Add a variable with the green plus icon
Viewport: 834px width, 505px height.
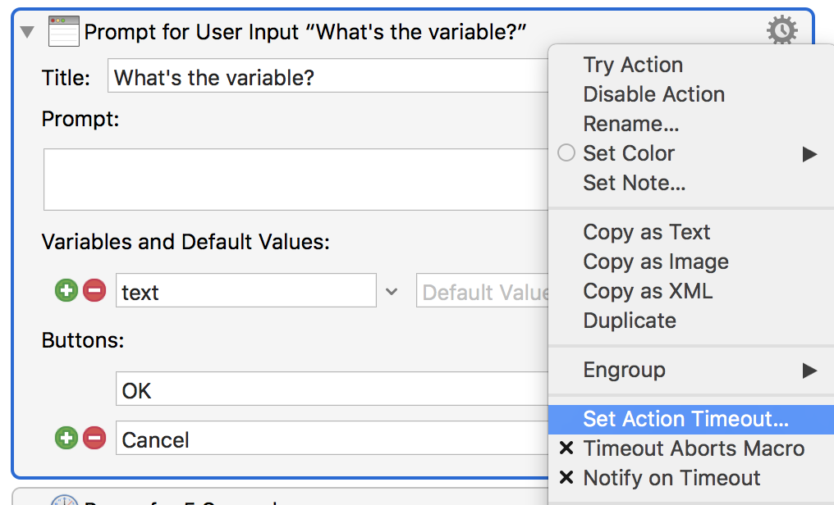(66, 290)
